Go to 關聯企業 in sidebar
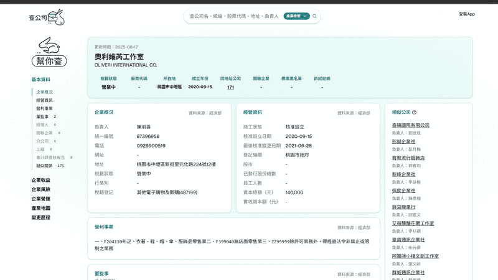 coord(44,133)
